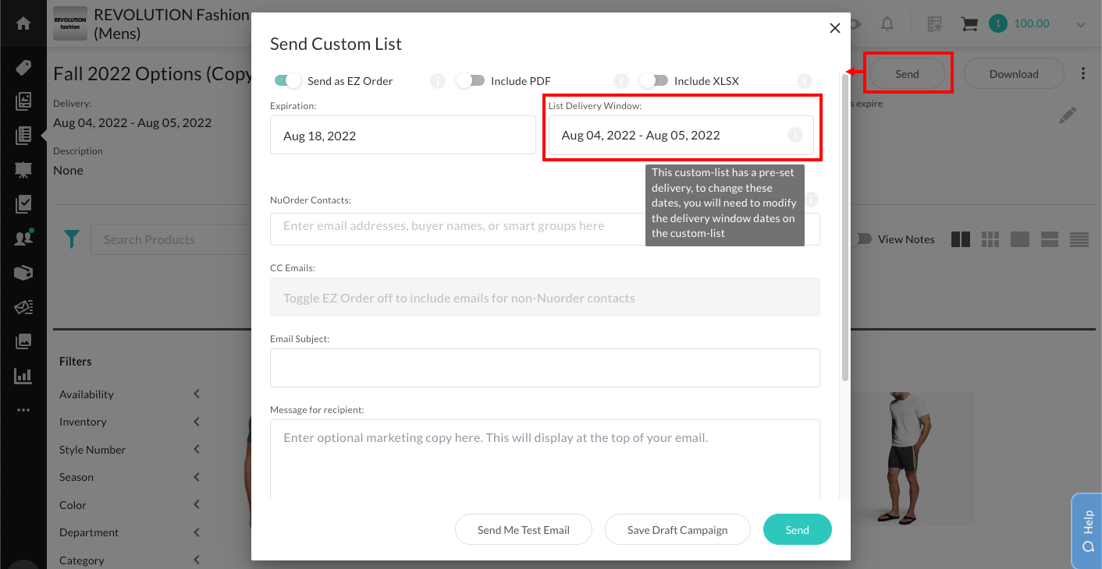Open the three-dot more options menu
The height and width of the screenshot is (569, 1102).
tap(1083, 74)
